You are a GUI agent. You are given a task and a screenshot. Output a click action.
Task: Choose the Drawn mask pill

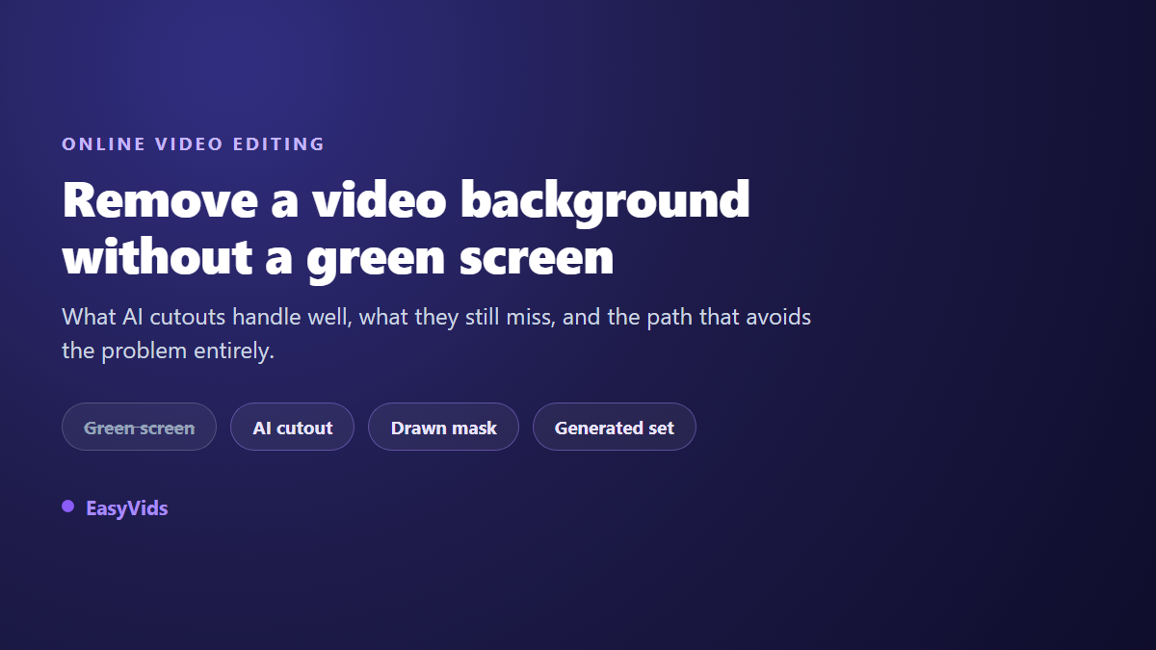tap(443, 427)
